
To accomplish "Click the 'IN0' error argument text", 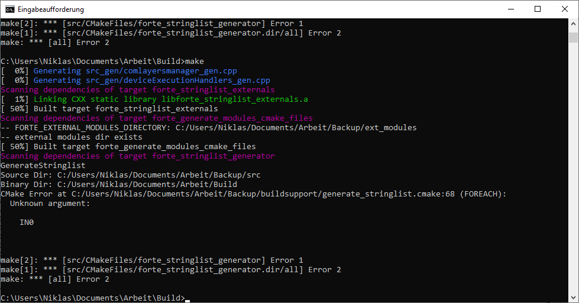I will coord(27,223).
